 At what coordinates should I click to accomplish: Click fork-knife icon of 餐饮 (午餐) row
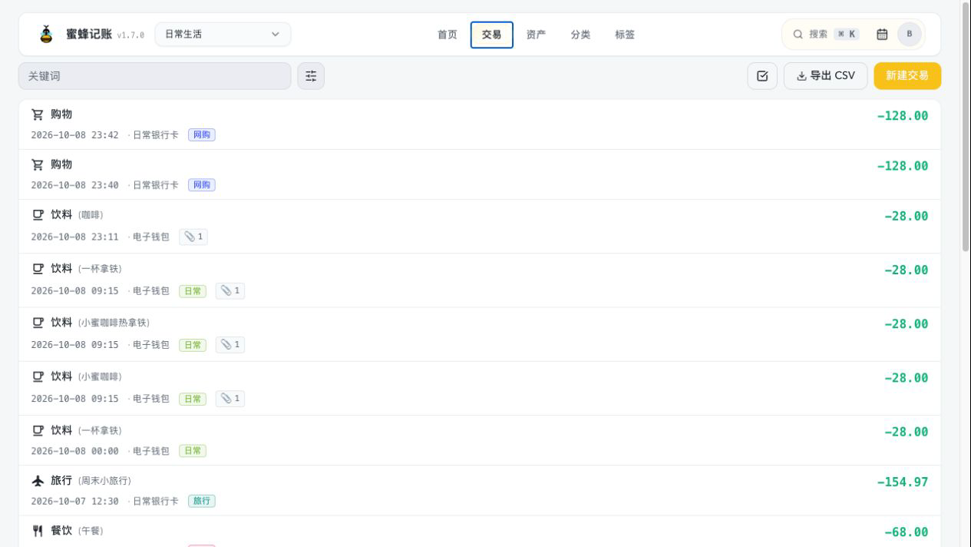coord(38,531)
